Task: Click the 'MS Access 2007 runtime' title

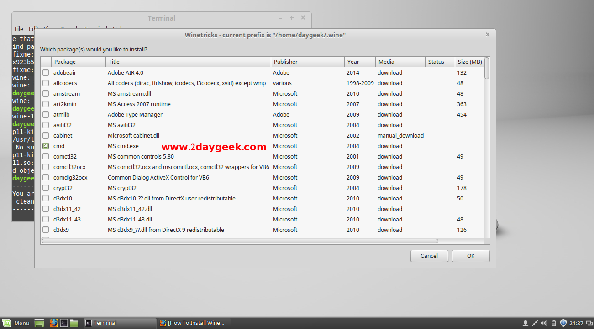Action: (x=139, y=104)
